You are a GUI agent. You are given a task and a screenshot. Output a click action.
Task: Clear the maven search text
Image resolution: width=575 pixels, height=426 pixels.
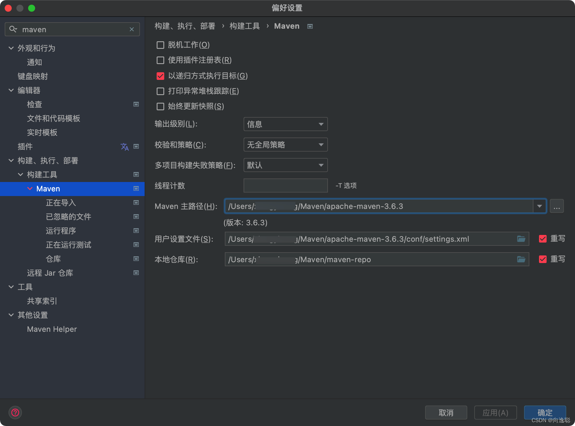tap(132, 29)
